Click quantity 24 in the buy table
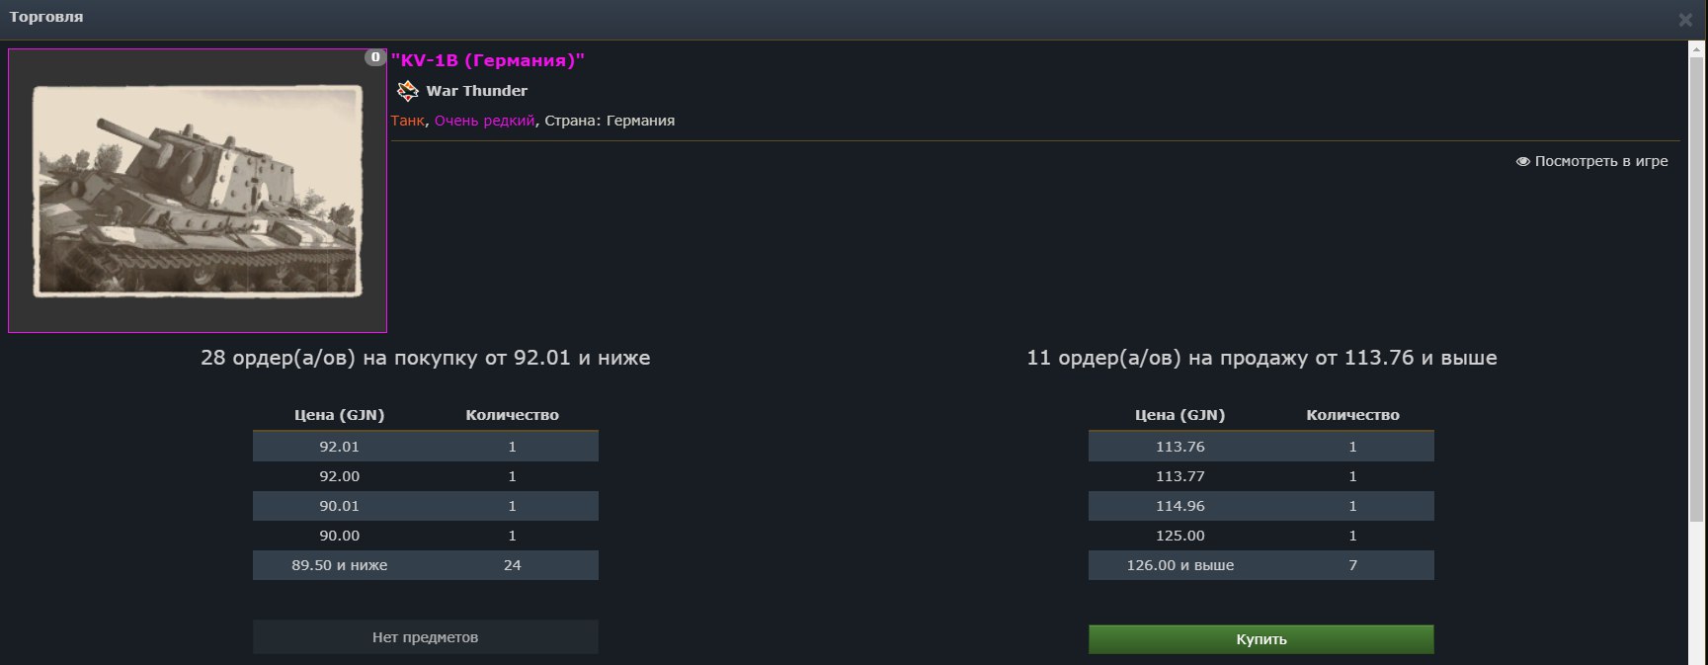This screenshot has width=1708, height=665. (x=512, y=565)
